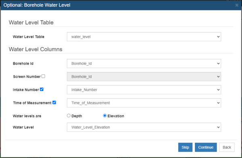Click the Continue button
The width and height of the screenshot is (242, 158).
tap(206, 148)
